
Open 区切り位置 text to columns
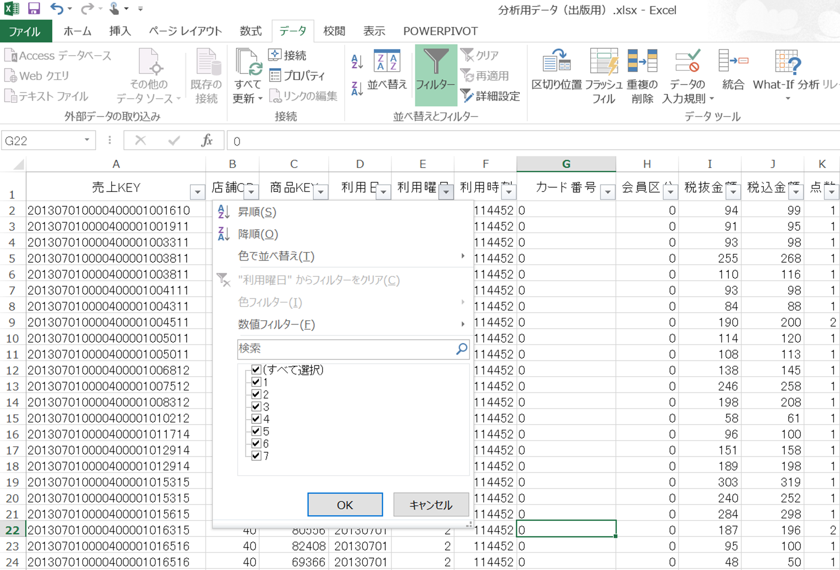pyautogui.click(x=556, y=70)
